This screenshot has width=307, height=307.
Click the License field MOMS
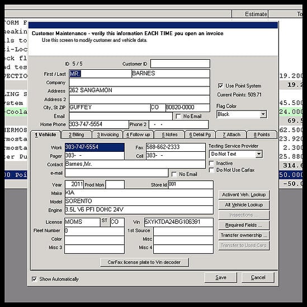pyautogui.click(x=82, y=222)
